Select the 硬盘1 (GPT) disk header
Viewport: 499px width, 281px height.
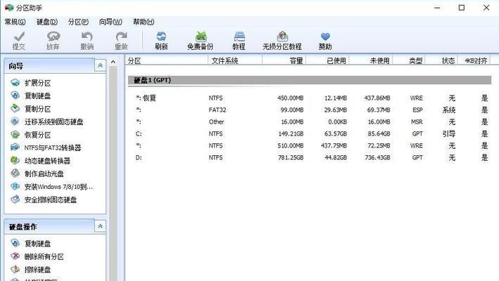310,80
